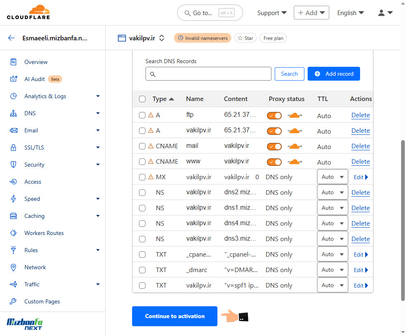
Task: Disable proxy toggle for CNAME mail record
Action: pos(274,147)
